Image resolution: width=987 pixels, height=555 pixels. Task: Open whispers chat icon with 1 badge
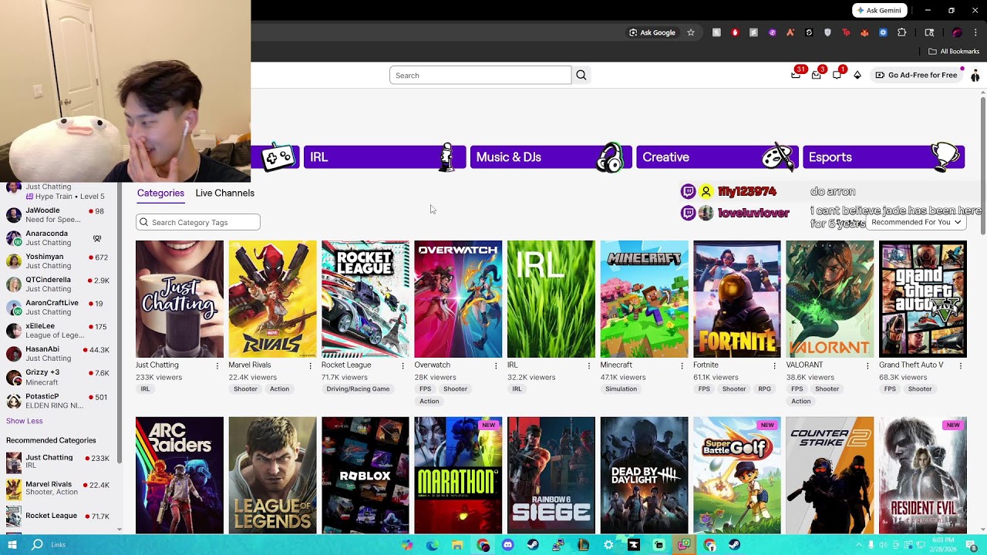(x=837, y=75)
